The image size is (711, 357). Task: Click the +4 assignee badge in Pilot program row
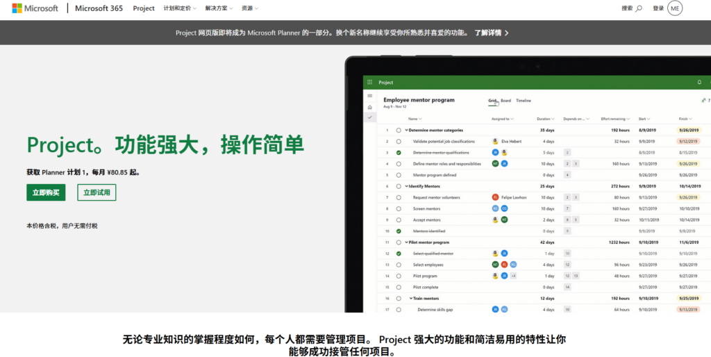(513, 276)
